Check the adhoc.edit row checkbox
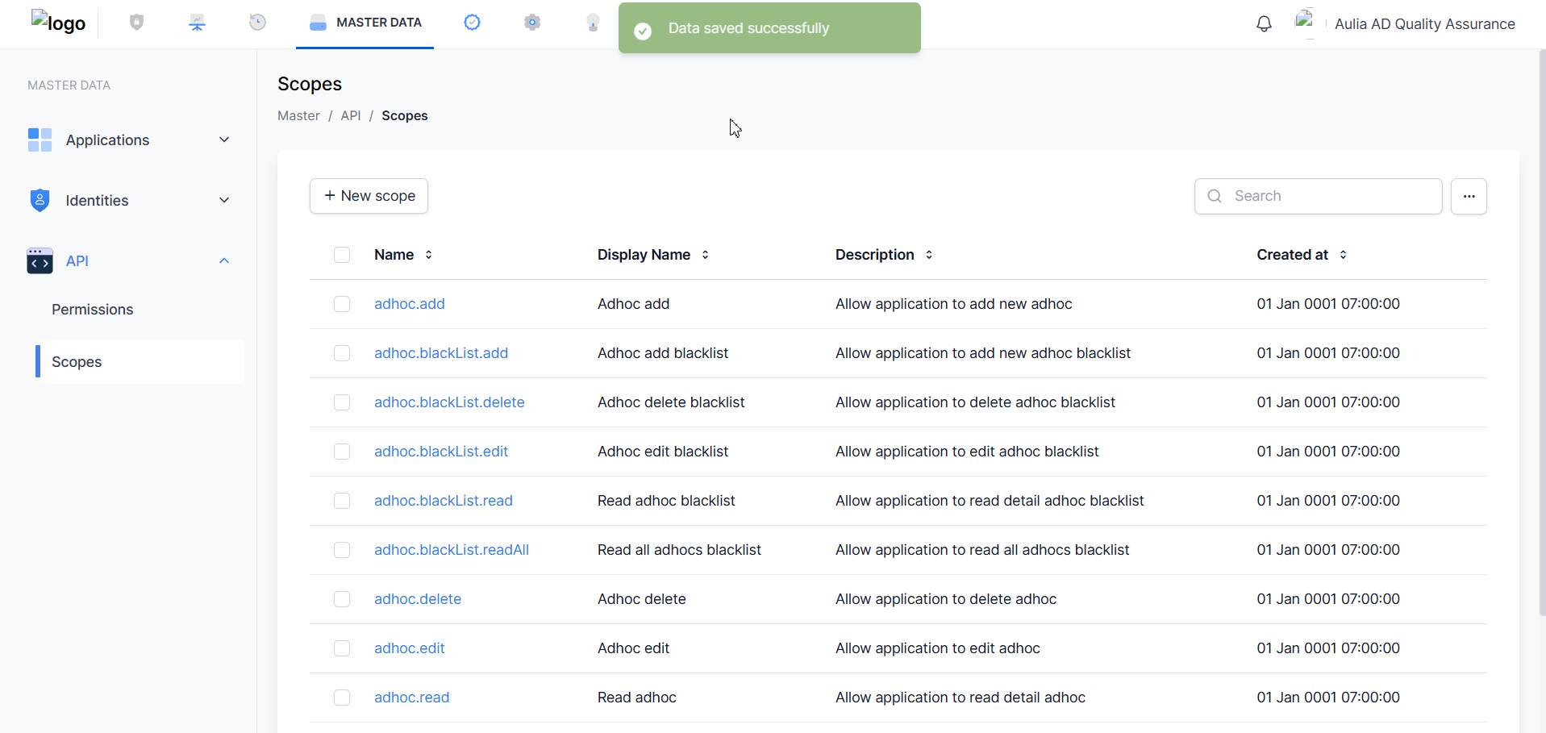The height and width of the screenshot is (733, 1546). (x=342, y=648)
